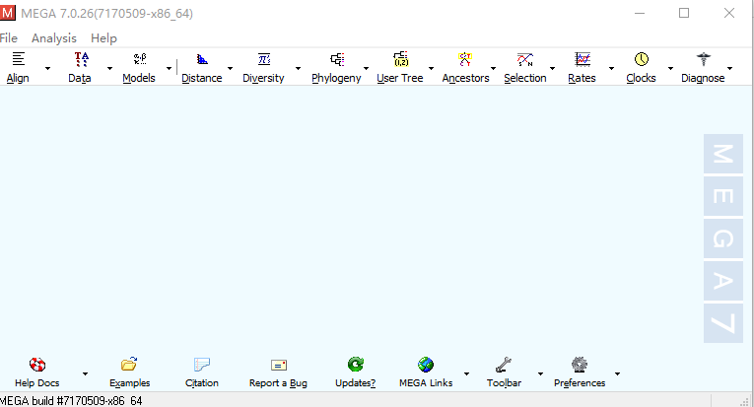Expand the User Tree dropdown arrow
This screenshot has height=407, width=754.
point(431,68)
